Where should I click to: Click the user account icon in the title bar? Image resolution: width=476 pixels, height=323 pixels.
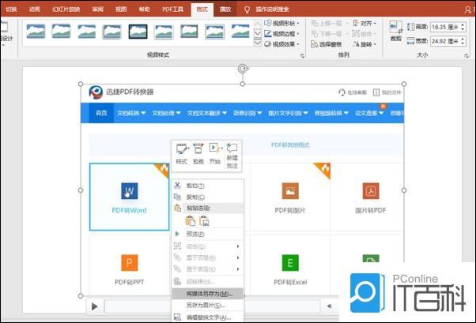click(468, 9)
